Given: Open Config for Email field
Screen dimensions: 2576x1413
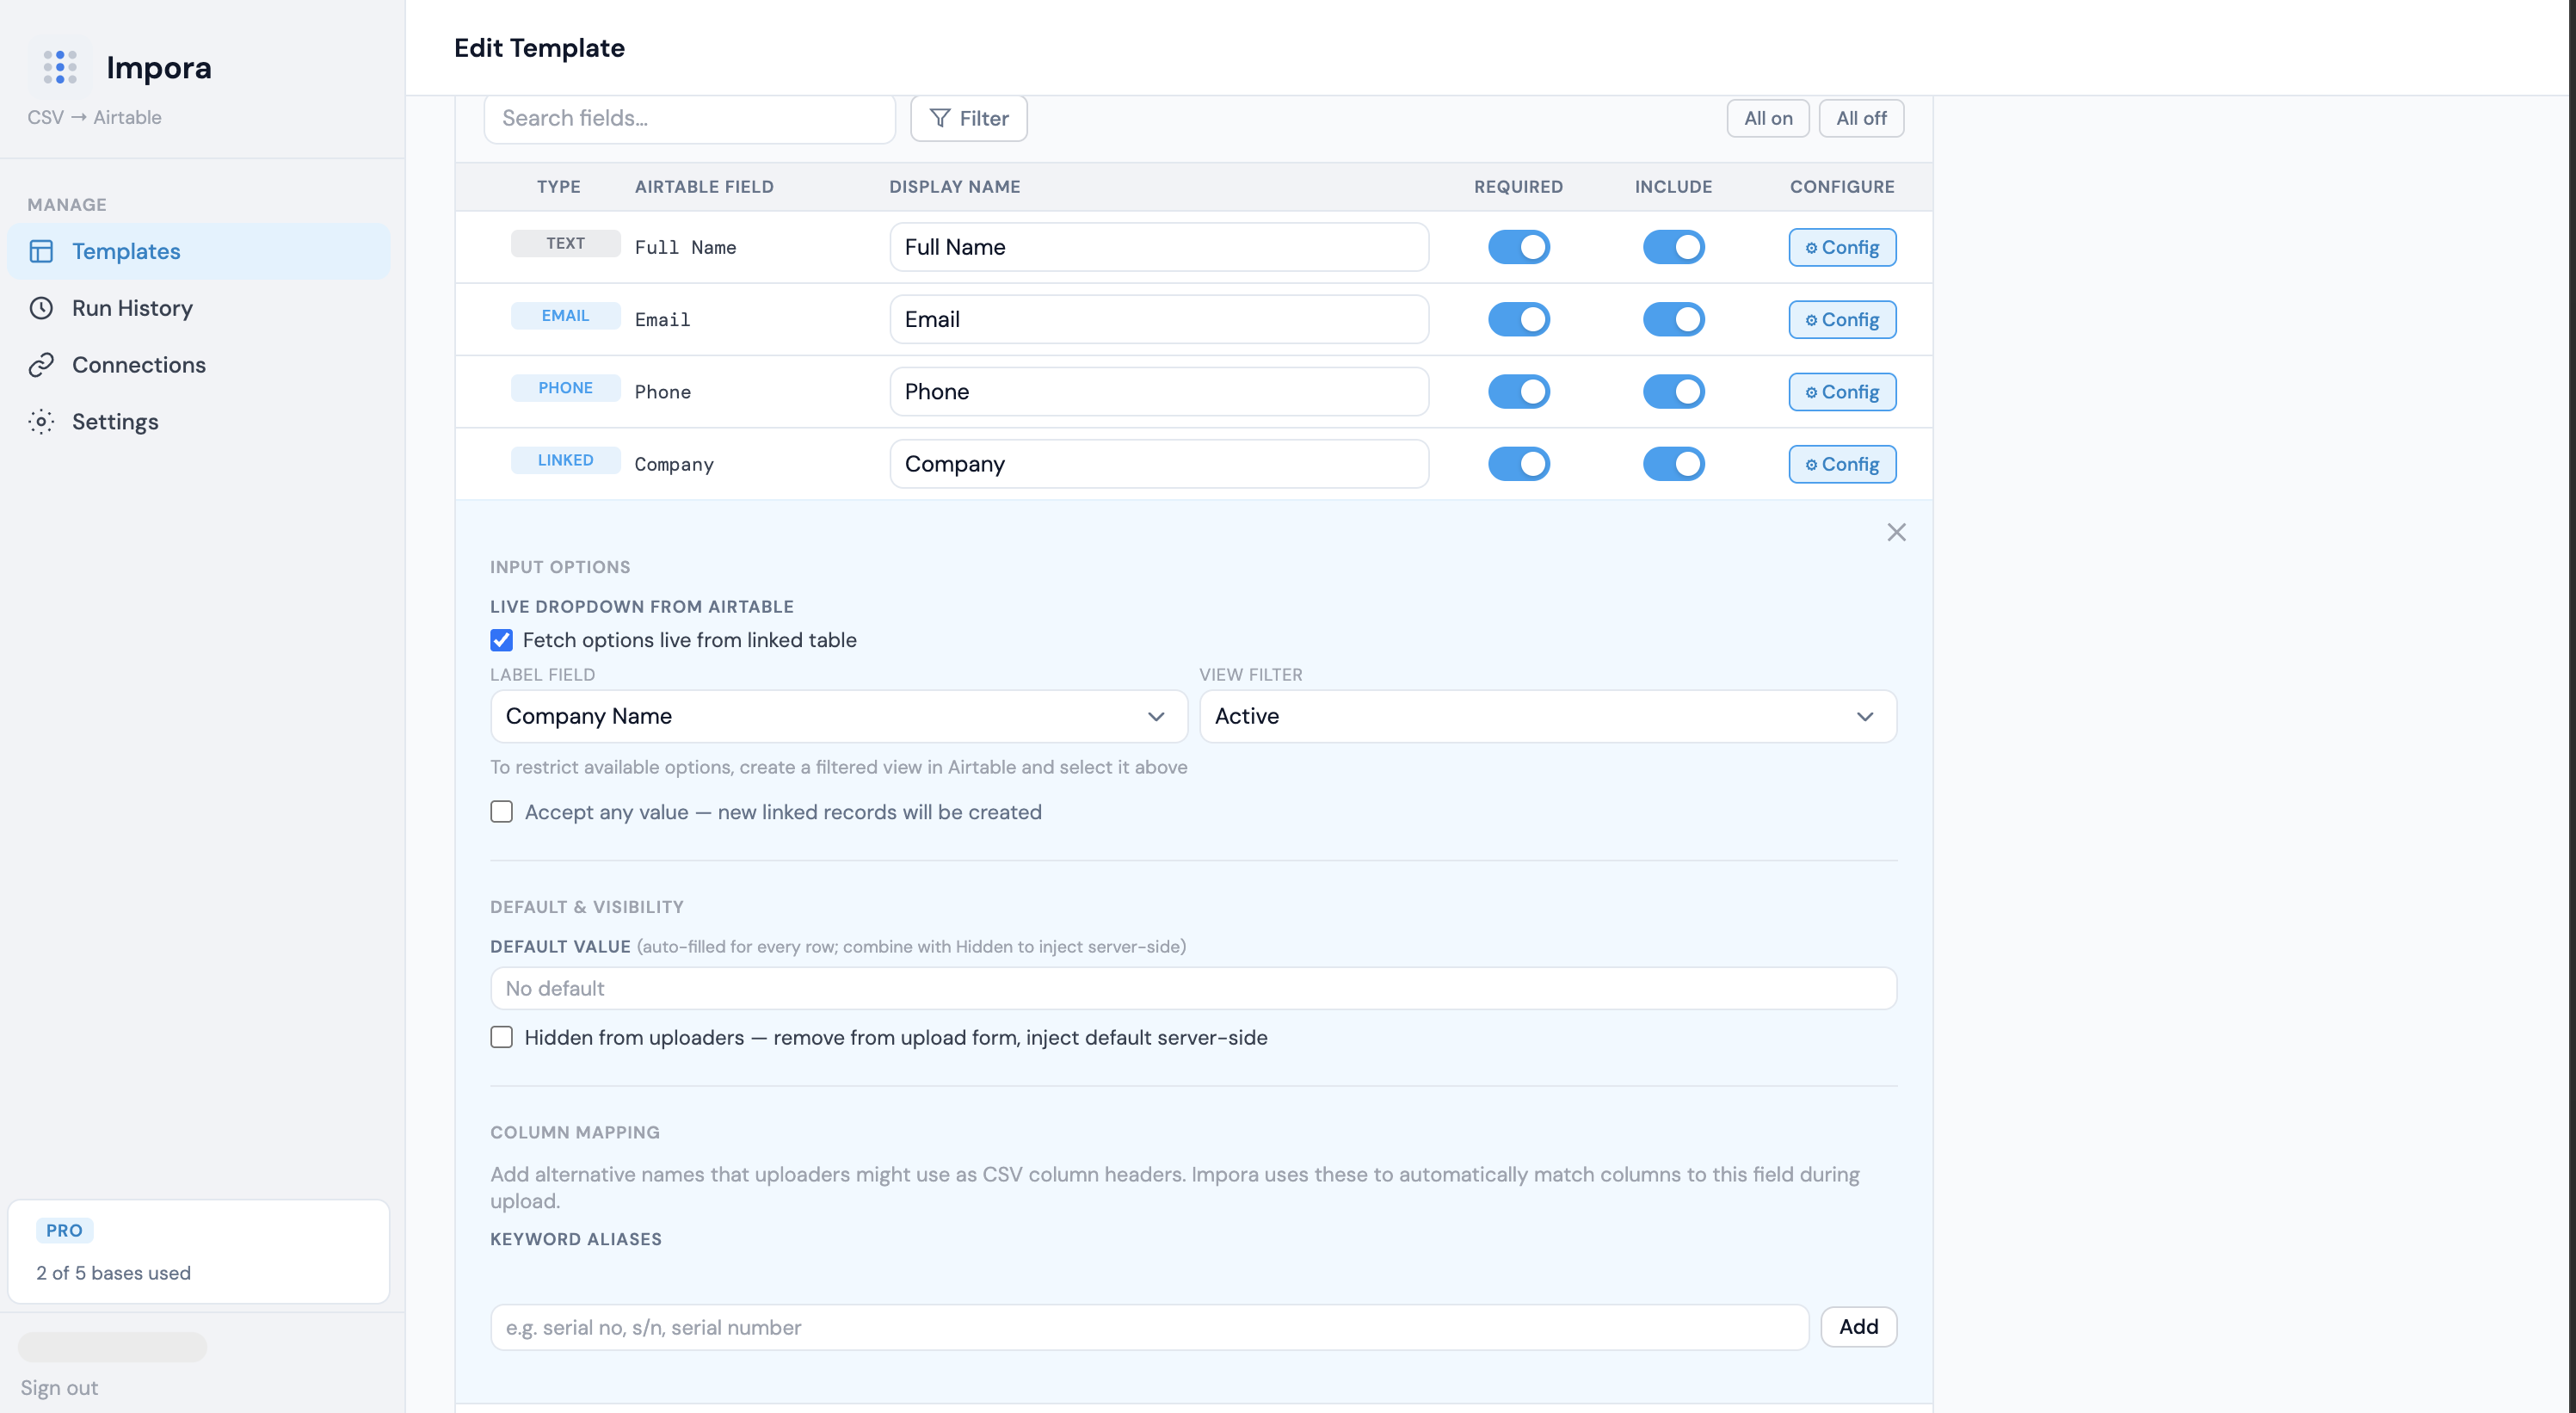Looking at the screenshot, I should pos(1842,319).
